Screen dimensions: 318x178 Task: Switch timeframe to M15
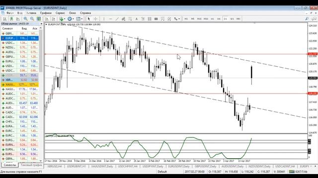click(x=199, y=19)
